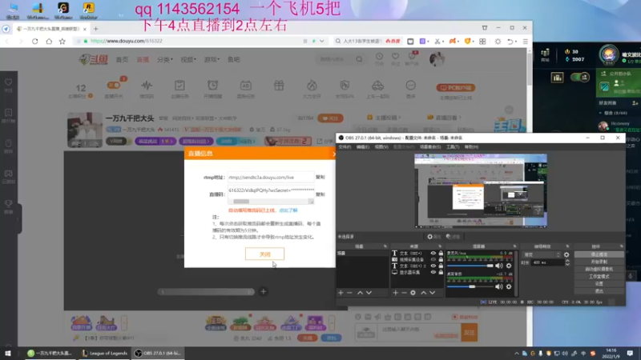The width and height of the screenshot is (641, 360).
Task: Expand the Douyu 视频 navigation dropdown
Action: point(188,59)
